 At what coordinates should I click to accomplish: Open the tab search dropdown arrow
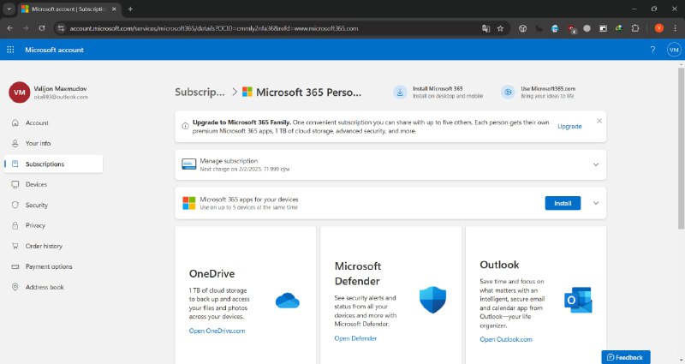pos(9,9)
